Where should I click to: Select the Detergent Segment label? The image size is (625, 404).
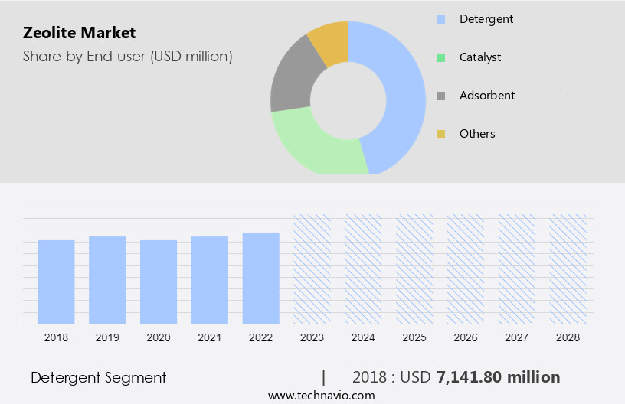click(x=98, y=377)
